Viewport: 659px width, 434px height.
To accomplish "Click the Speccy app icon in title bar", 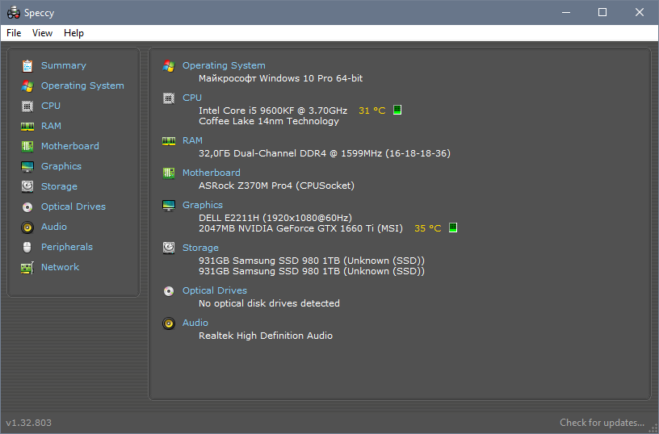I will click(x=14, y=13).
